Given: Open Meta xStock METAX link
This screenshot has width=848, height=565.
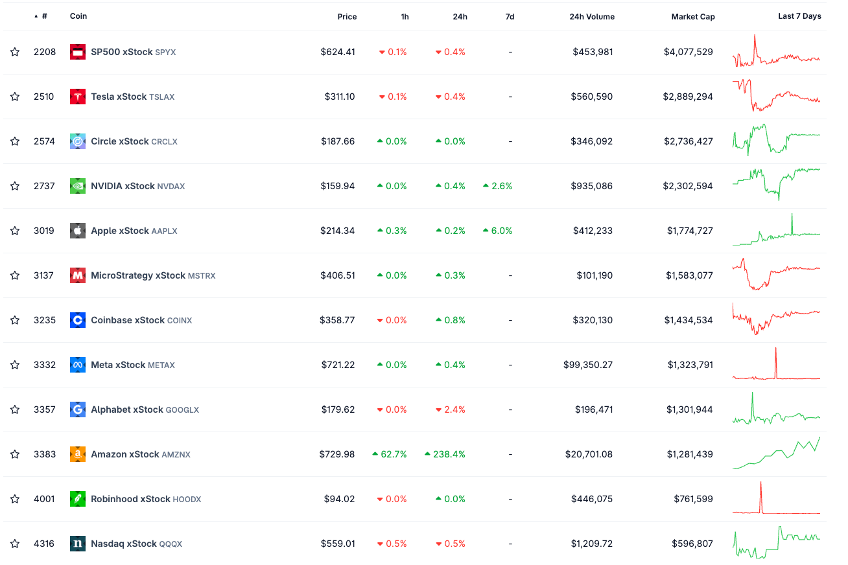Looking at the screenshot, I should (x=133, y=365).
